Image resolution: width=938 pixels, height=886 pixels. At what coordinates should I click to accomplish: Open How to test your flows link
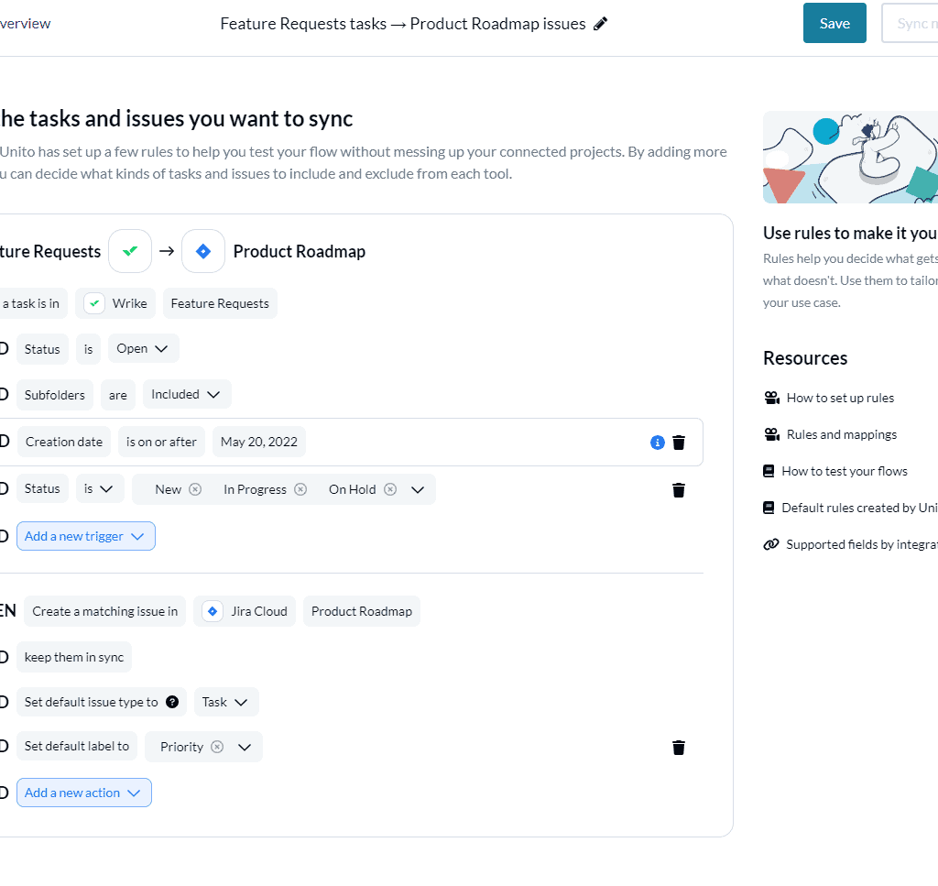[845, 471]
